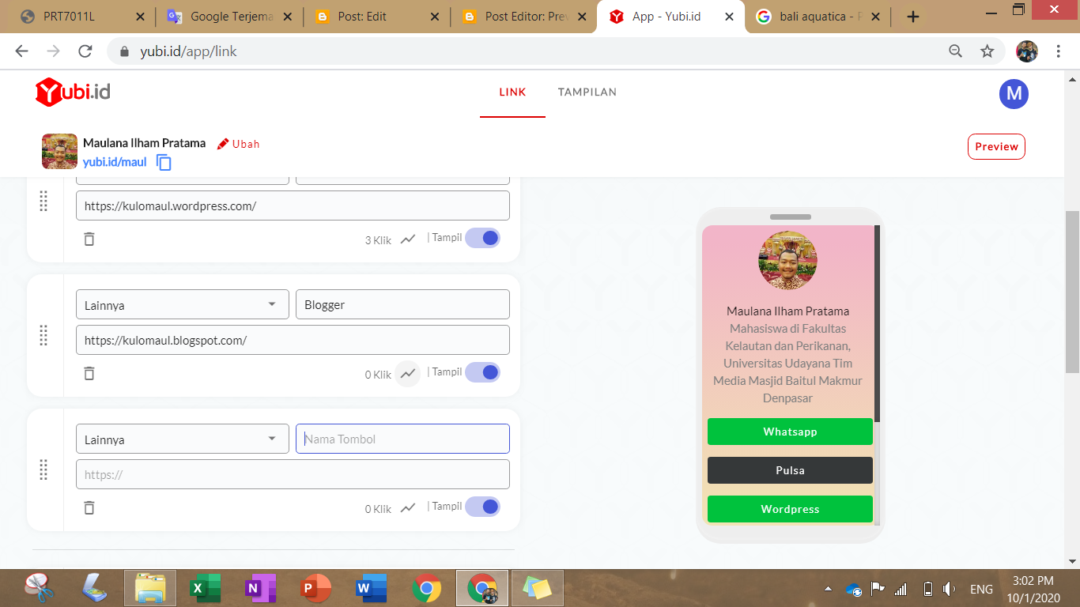The image size is (1080, 607).
Task: Click the Blogger button name field
Action: pyautogui.click(x=402, y=304)
